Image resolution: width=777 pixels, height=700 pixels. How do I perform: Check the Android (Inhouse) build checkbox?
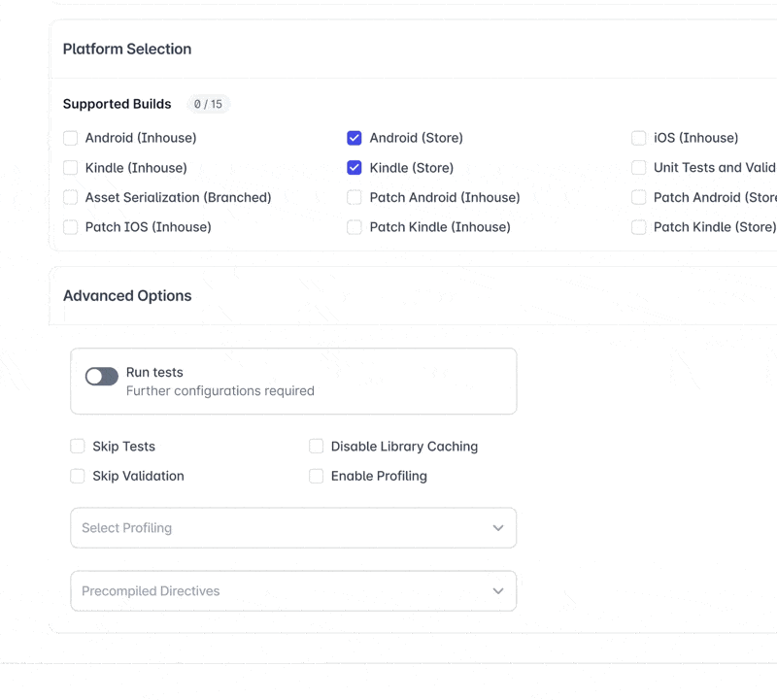coord(70,138)
